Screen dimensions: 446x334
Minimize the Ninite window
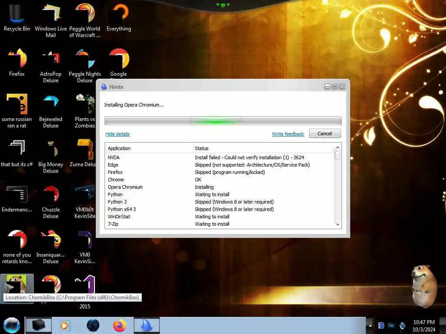point(328,87)
